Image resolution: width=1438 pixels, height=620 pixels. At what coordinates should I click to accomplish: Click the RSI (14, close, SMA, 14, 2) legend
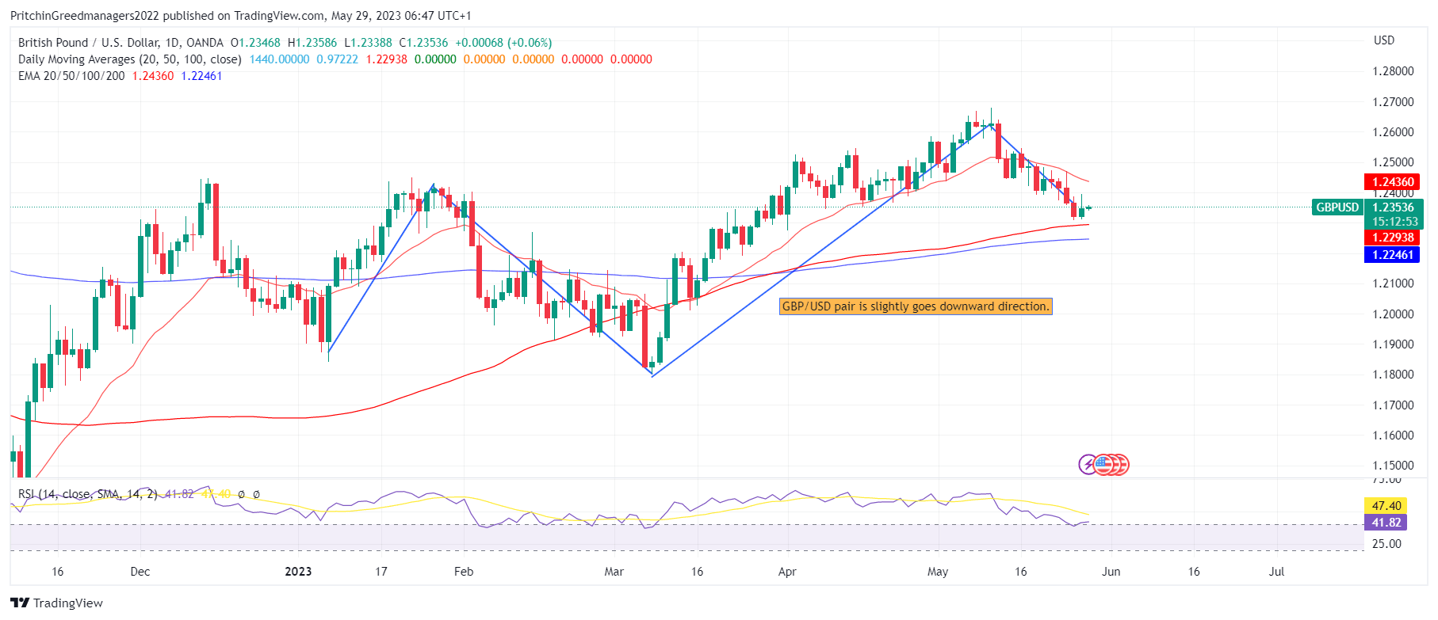coord(88,494)
